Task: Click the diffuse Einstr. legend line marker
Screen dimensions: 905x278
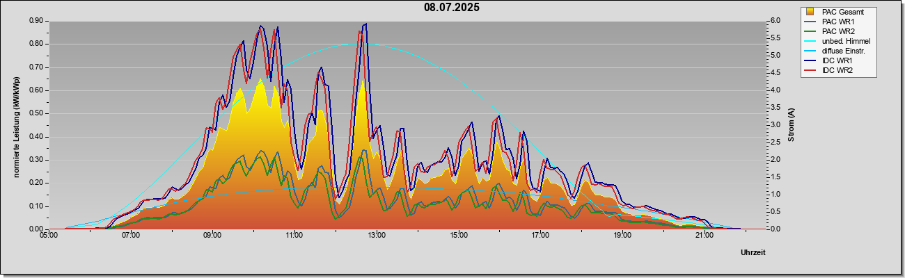Action: 810,51
